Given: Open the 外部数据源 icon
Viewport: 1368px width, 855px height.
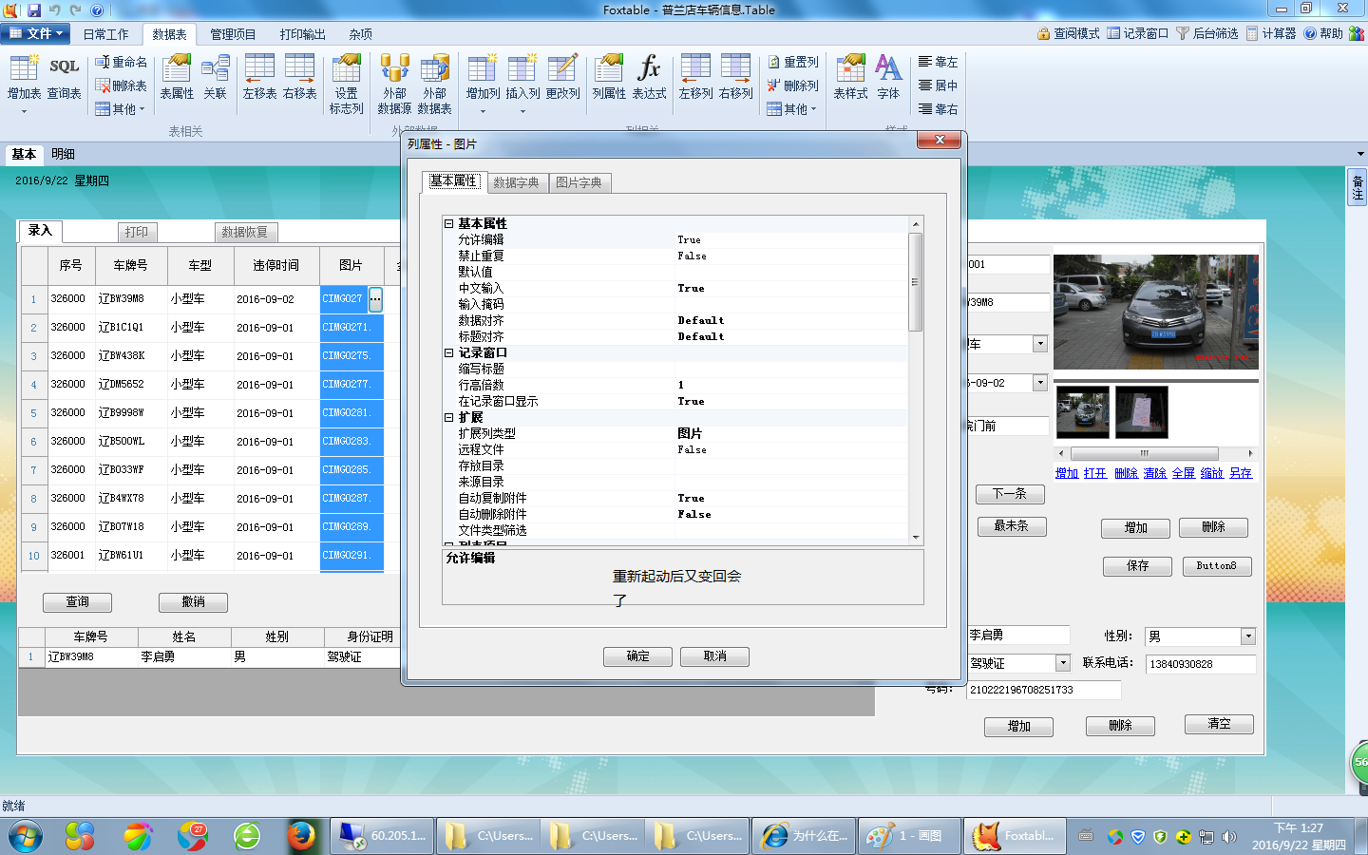Looking at the screenshot, I should point(394,85).
